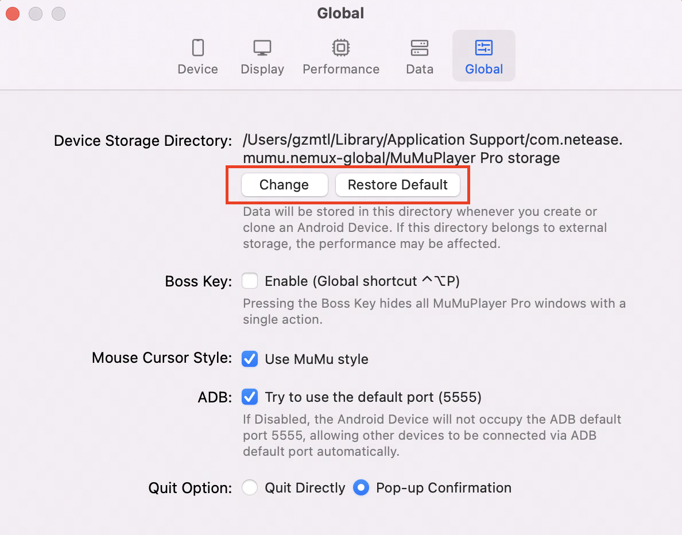This screenshot has width=682, height=535.
Task: Go to the Data tab label
Action: point(420,69)
